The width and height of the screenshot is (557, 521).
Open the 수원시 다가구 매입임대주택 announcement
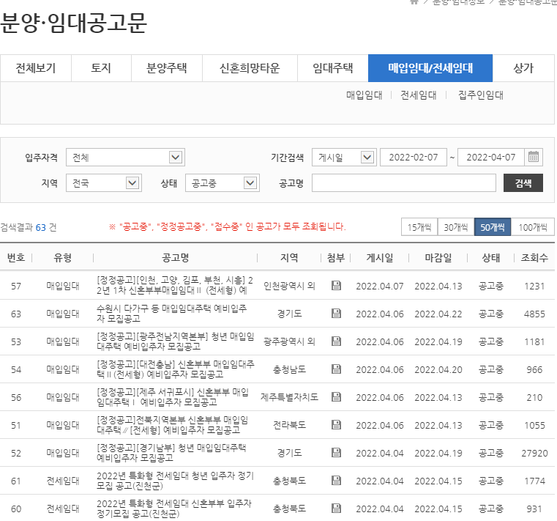coord(171,314)
